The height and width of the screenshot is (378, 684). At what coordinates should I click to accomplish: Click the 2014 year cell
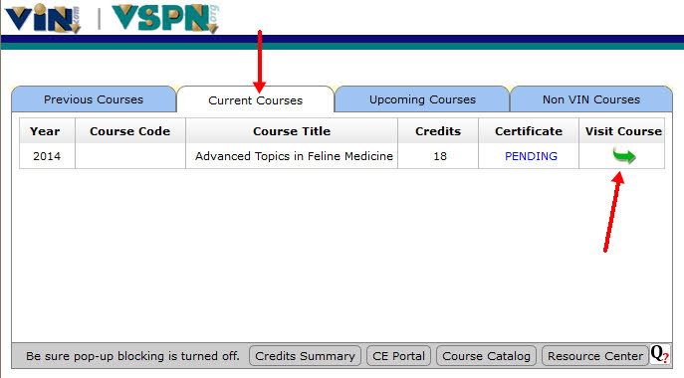(x=47, y=156)
